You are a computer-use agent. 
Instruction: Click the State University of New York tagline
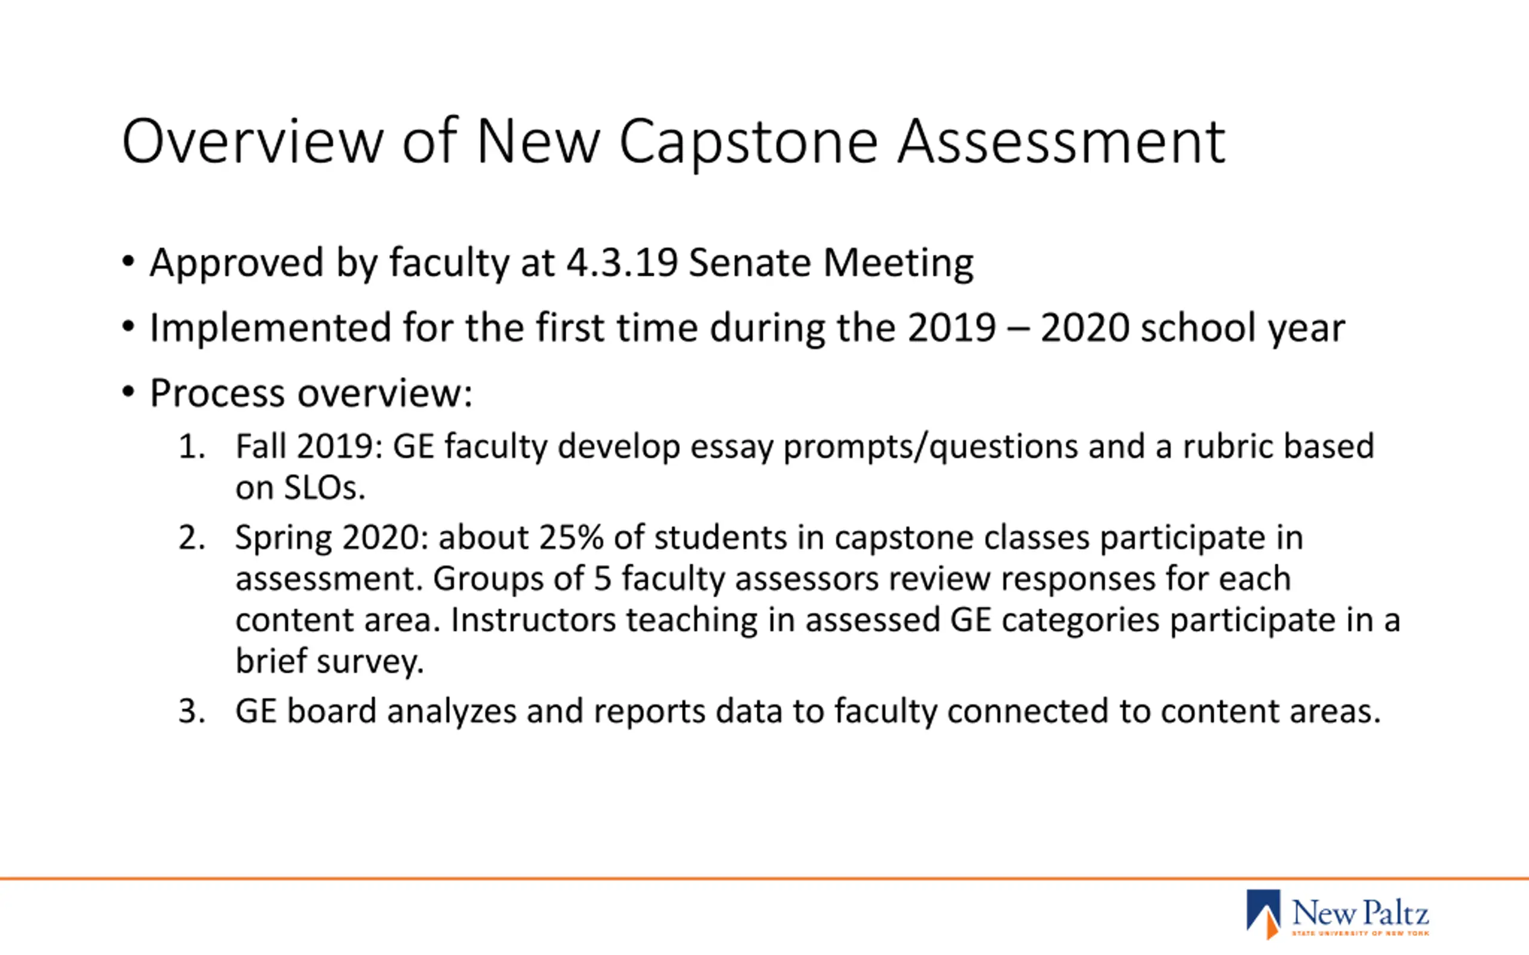tap(1361, 933)
